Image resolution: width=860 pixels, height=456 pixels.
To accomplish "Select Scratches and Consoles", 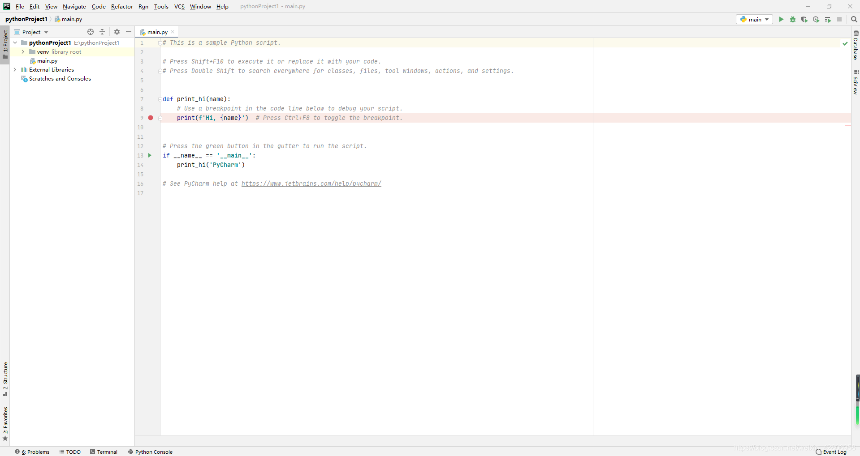I will (60, 79).
